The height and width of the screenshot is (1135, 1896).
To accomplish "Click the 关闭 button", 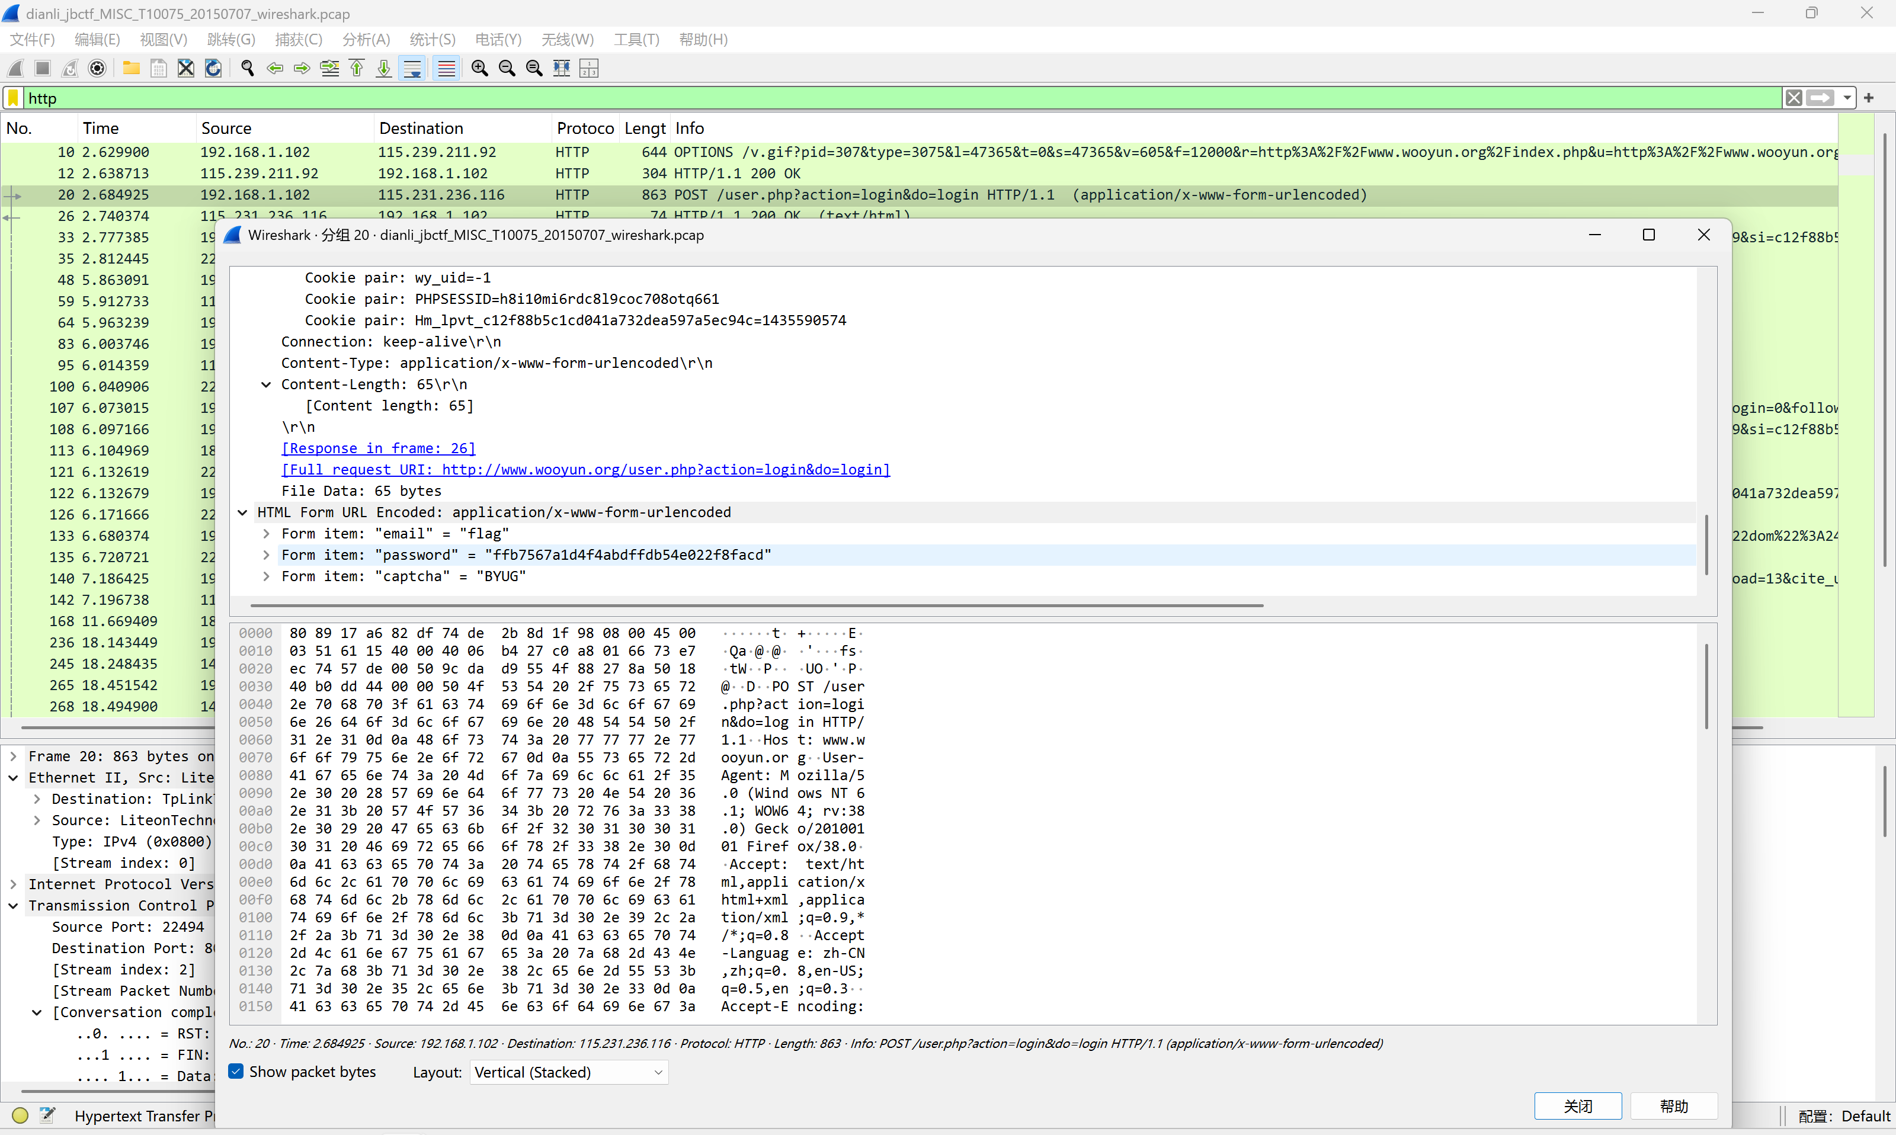I will click(x=1577, y=1106).
